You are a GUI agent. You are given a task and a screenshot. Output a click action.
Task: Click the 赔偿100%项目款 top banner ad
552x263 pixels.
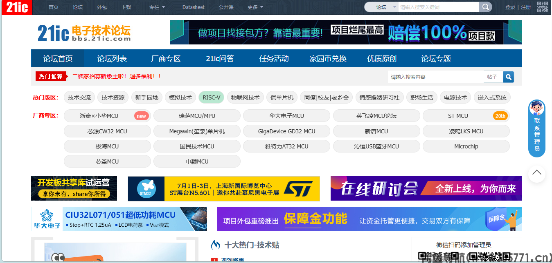click(x=346, y=32)
